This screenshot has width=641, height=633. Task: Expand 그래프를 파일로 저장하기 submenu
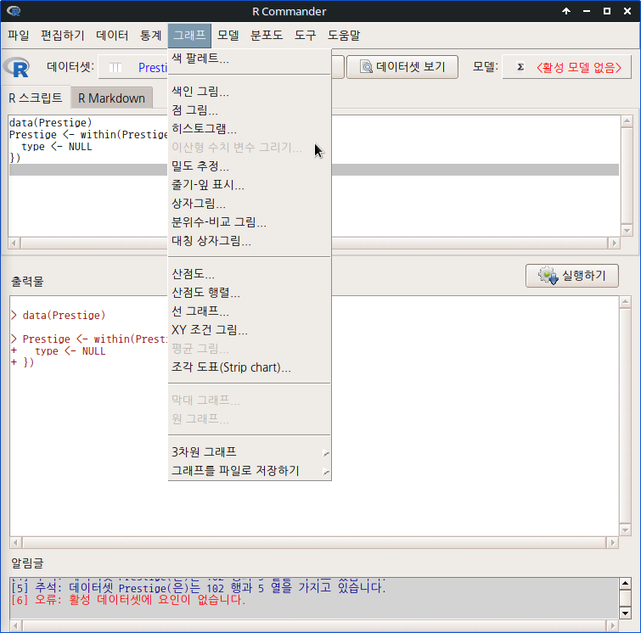[250, 471]
